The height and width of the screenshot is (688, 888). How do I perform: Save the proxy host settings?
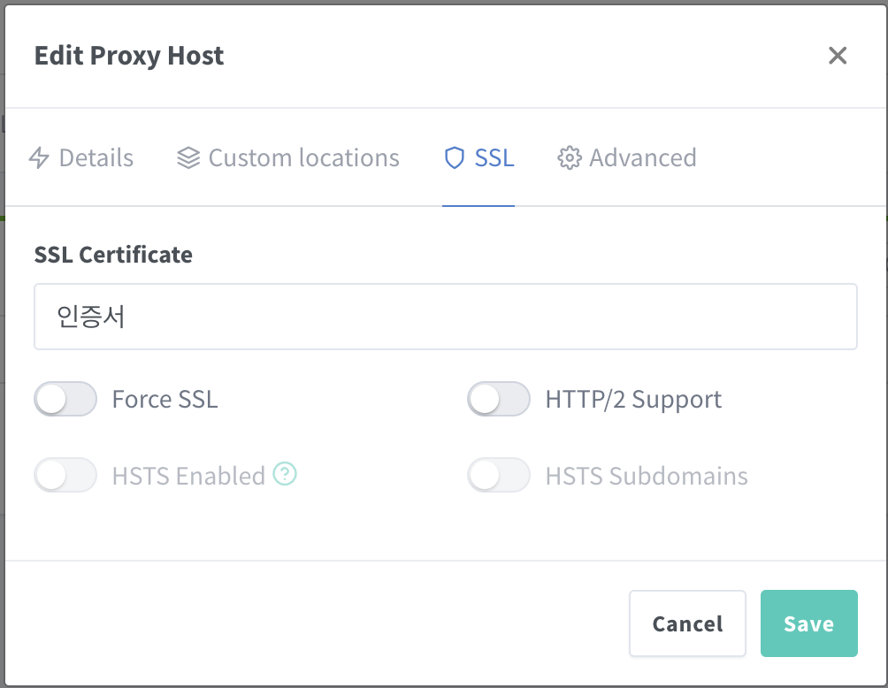coord(808,623)
